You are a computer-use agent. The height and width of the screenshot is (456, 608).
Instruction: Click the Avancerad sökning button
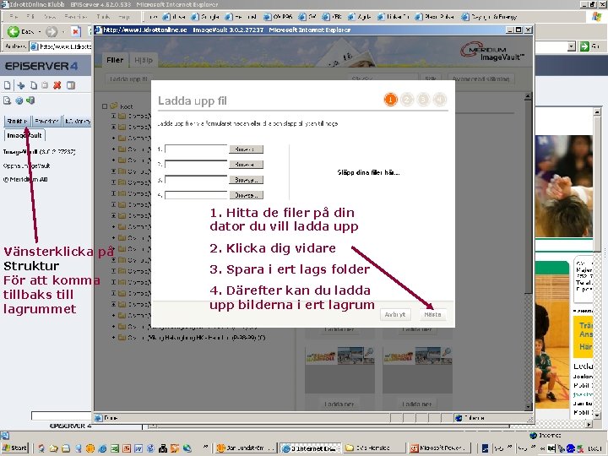click(480, 79)
